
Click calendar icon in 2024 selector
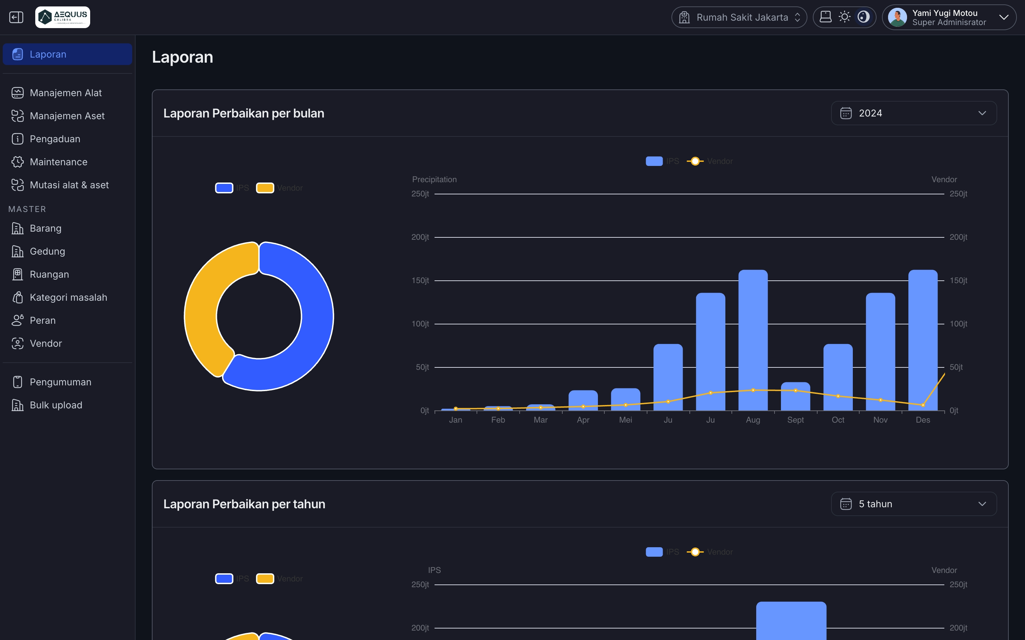coord(846,113)
